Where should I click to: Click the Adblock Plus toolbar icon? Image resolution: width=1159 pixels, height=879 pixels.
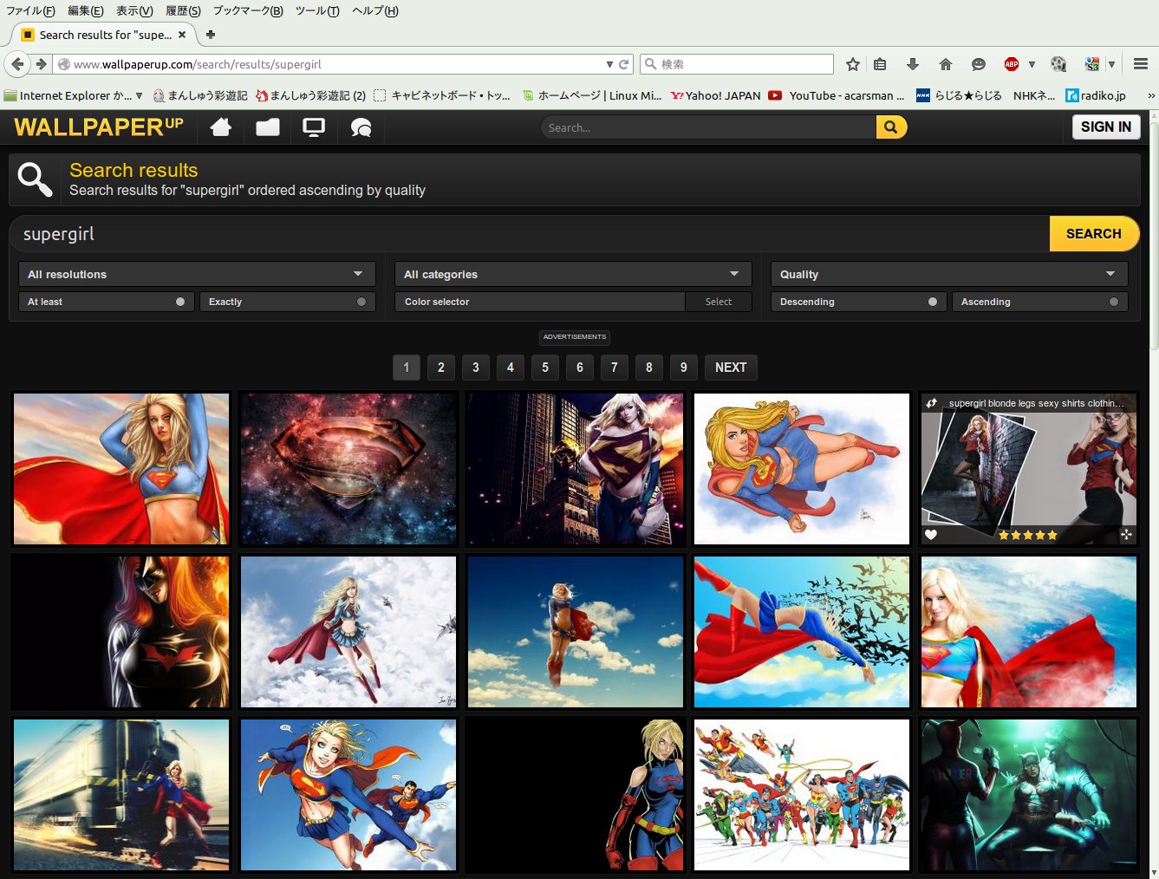(x=1011, y=64)
